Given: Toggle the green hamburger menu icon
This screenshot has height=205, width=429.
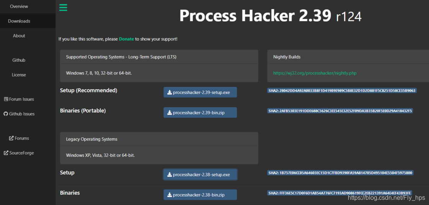Looking at the screenshot, I should (63, 7).
